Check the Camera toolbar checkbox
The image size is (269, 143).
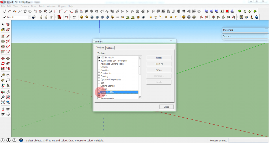click(x=99, y=67)
